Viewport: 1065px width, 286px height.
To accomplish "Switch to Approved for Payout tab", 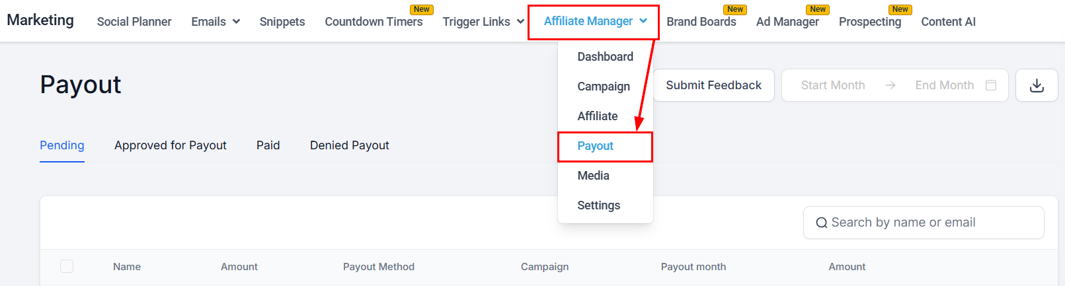I will pyautogui.click(x=170, y=145).
